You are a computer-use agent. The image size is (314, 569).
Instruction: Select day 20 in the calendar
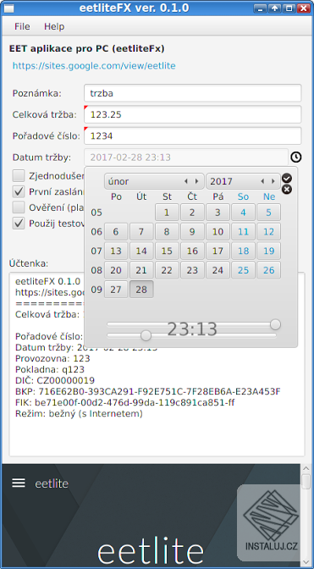click(116, 270)
